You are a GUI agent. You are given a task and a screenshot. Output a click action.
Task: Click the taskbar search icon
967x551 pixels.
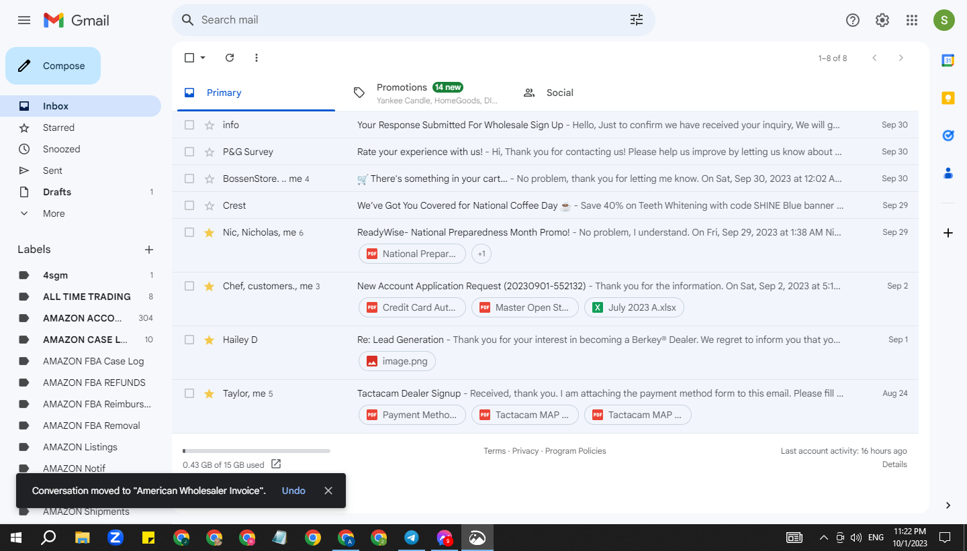click(48, 538)
